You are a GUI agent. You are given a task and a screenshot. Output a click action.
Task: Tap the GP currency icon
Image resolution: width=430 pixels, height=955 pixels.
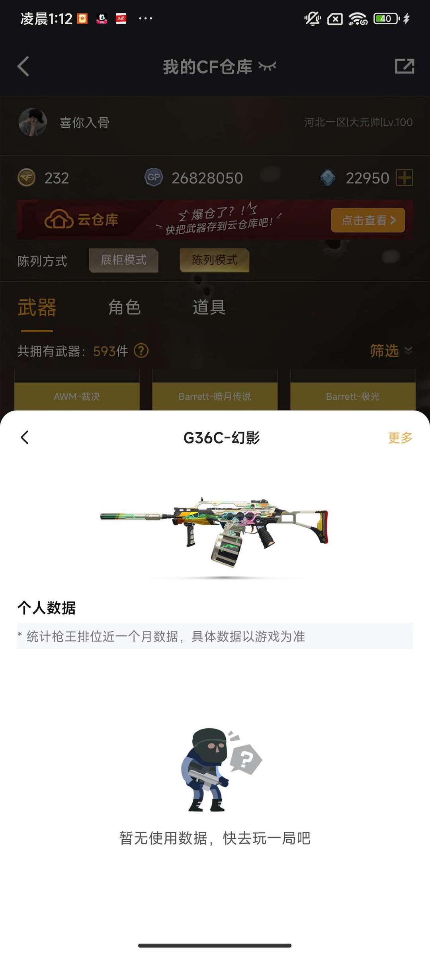154,177
